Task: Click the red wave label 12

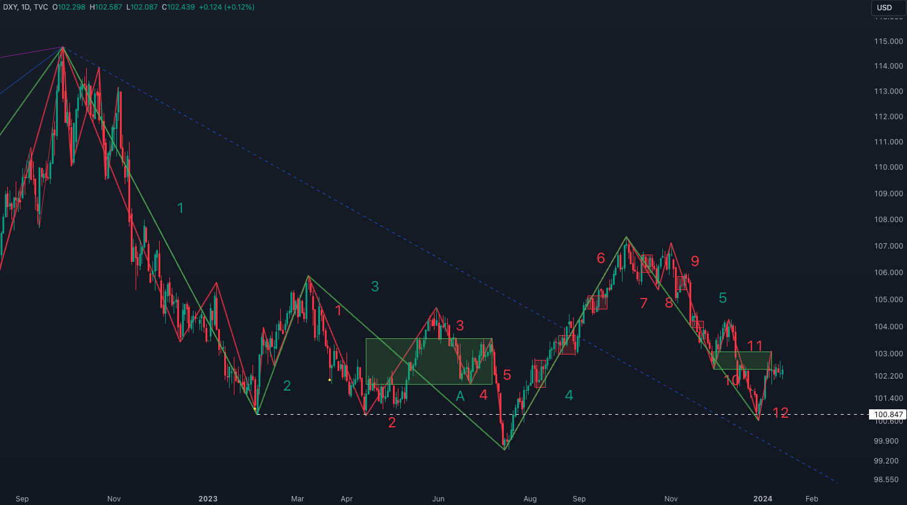Action: pyautogui.click(x=780, y=413)
